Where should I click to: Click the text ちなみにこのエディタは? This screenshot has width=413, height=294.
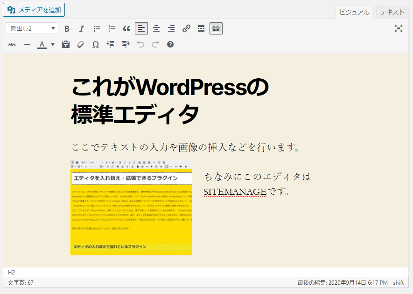coord(258,176)
